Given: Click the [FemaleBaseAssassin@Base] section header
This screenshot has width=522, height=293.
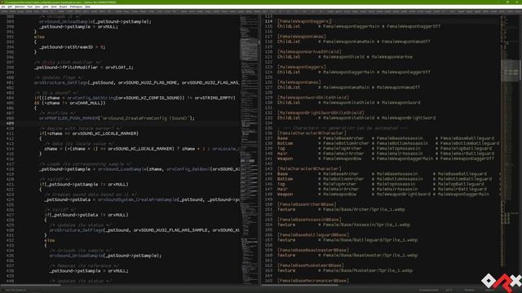Looking at the screenshot, I should tap(309, 220).
